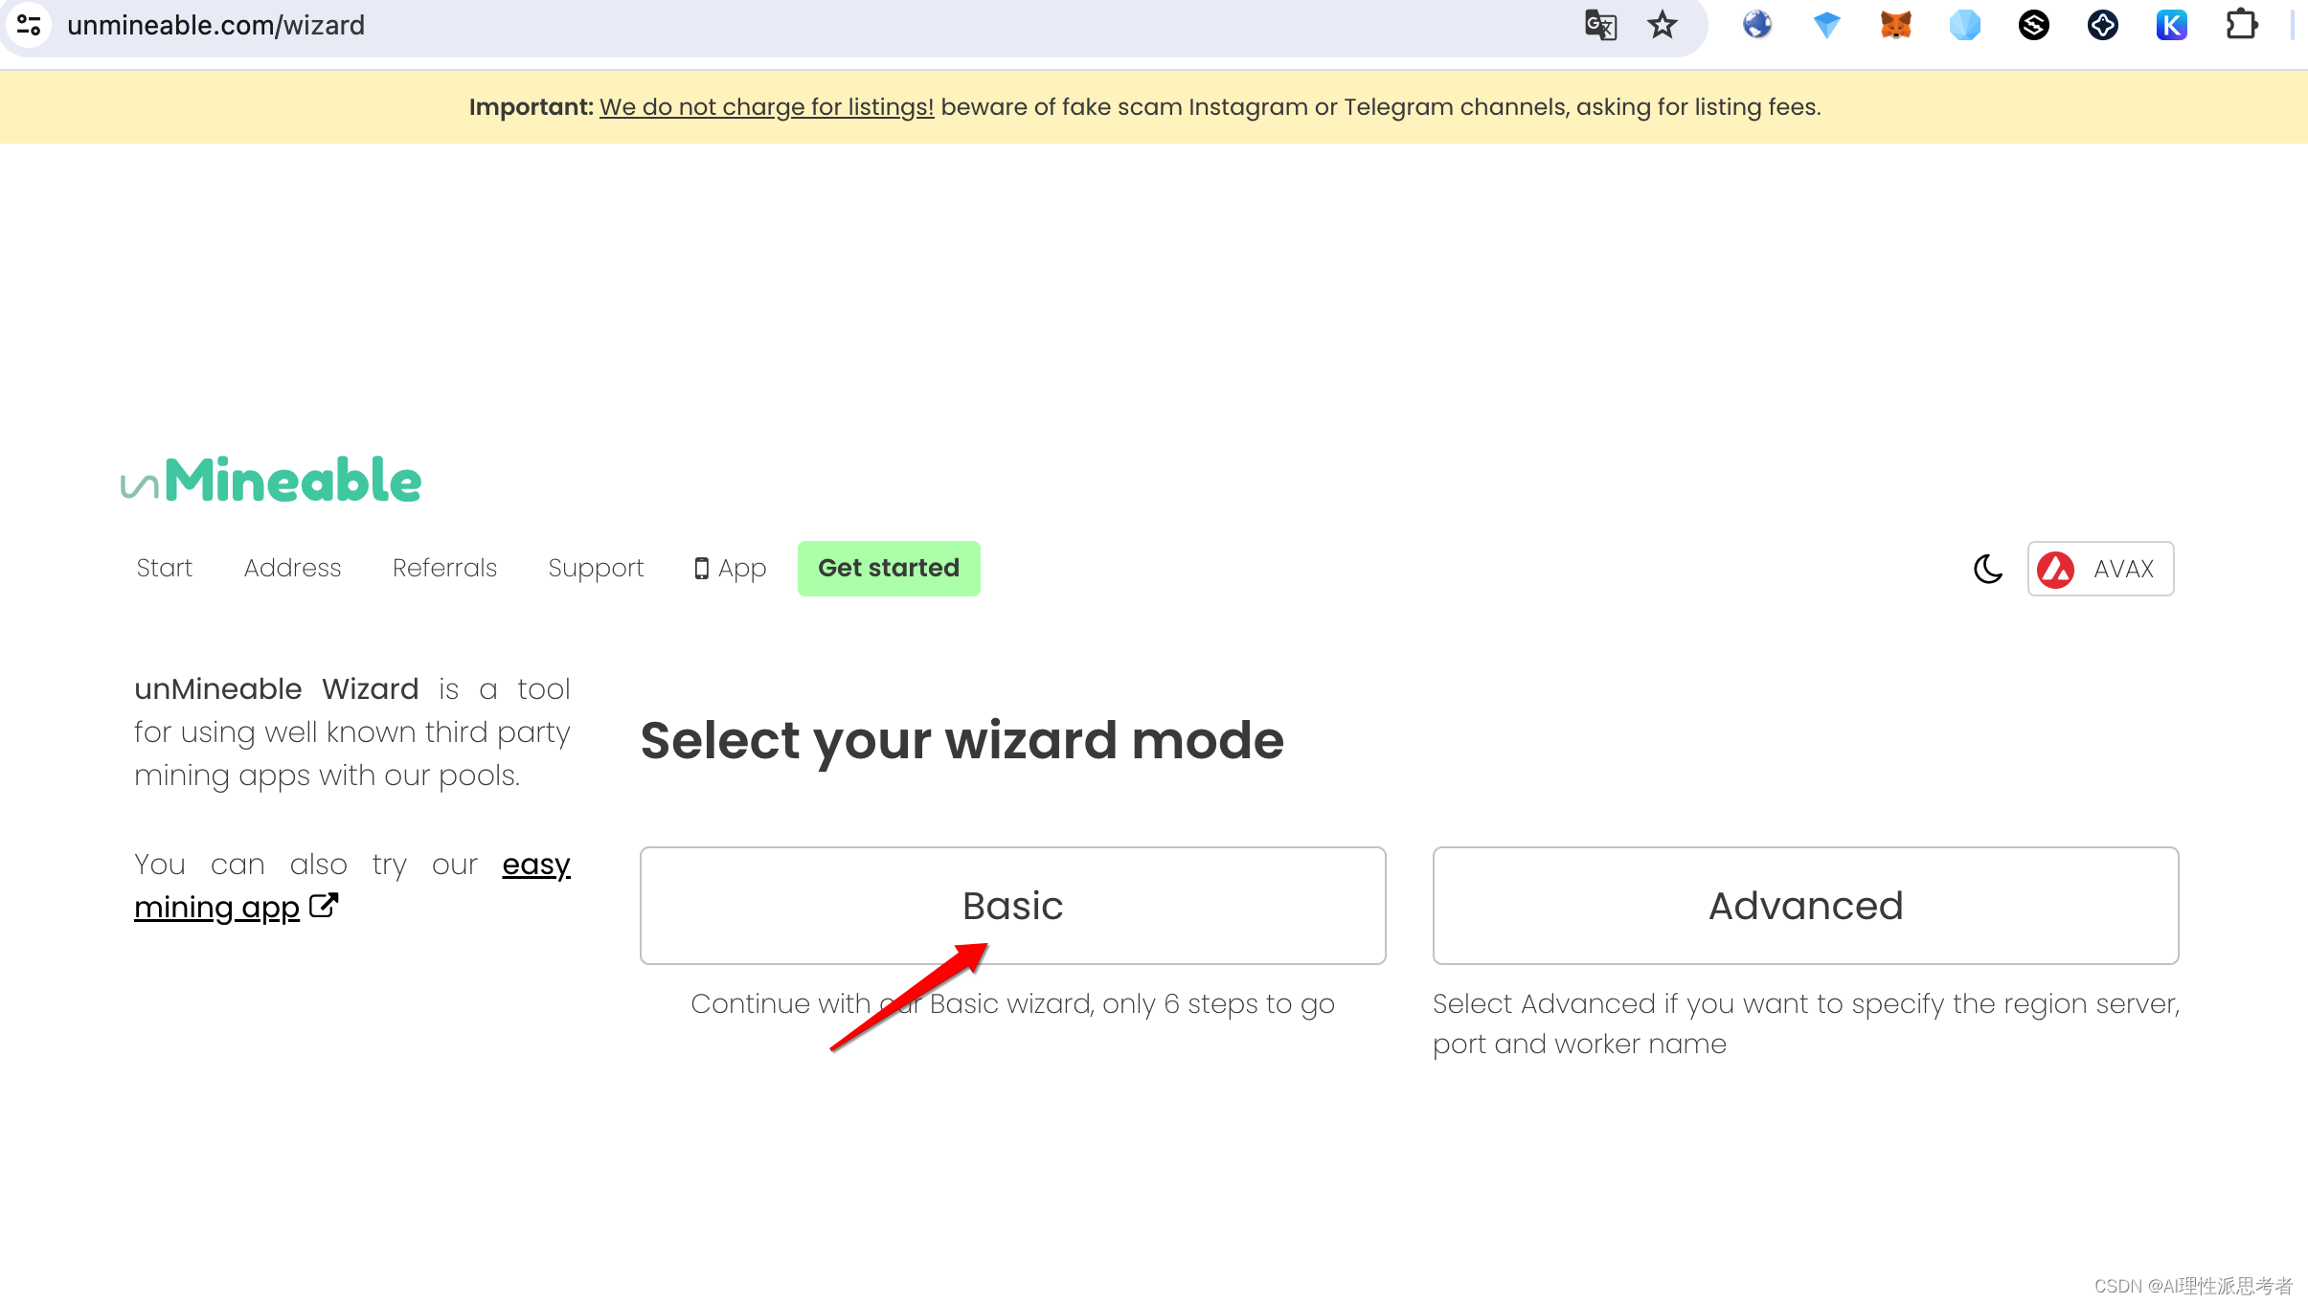The width and height of the screenshot is (2308, 1304).
Task: Click the browser extensions puzzle icon
Action: [x=2241, y=25]
